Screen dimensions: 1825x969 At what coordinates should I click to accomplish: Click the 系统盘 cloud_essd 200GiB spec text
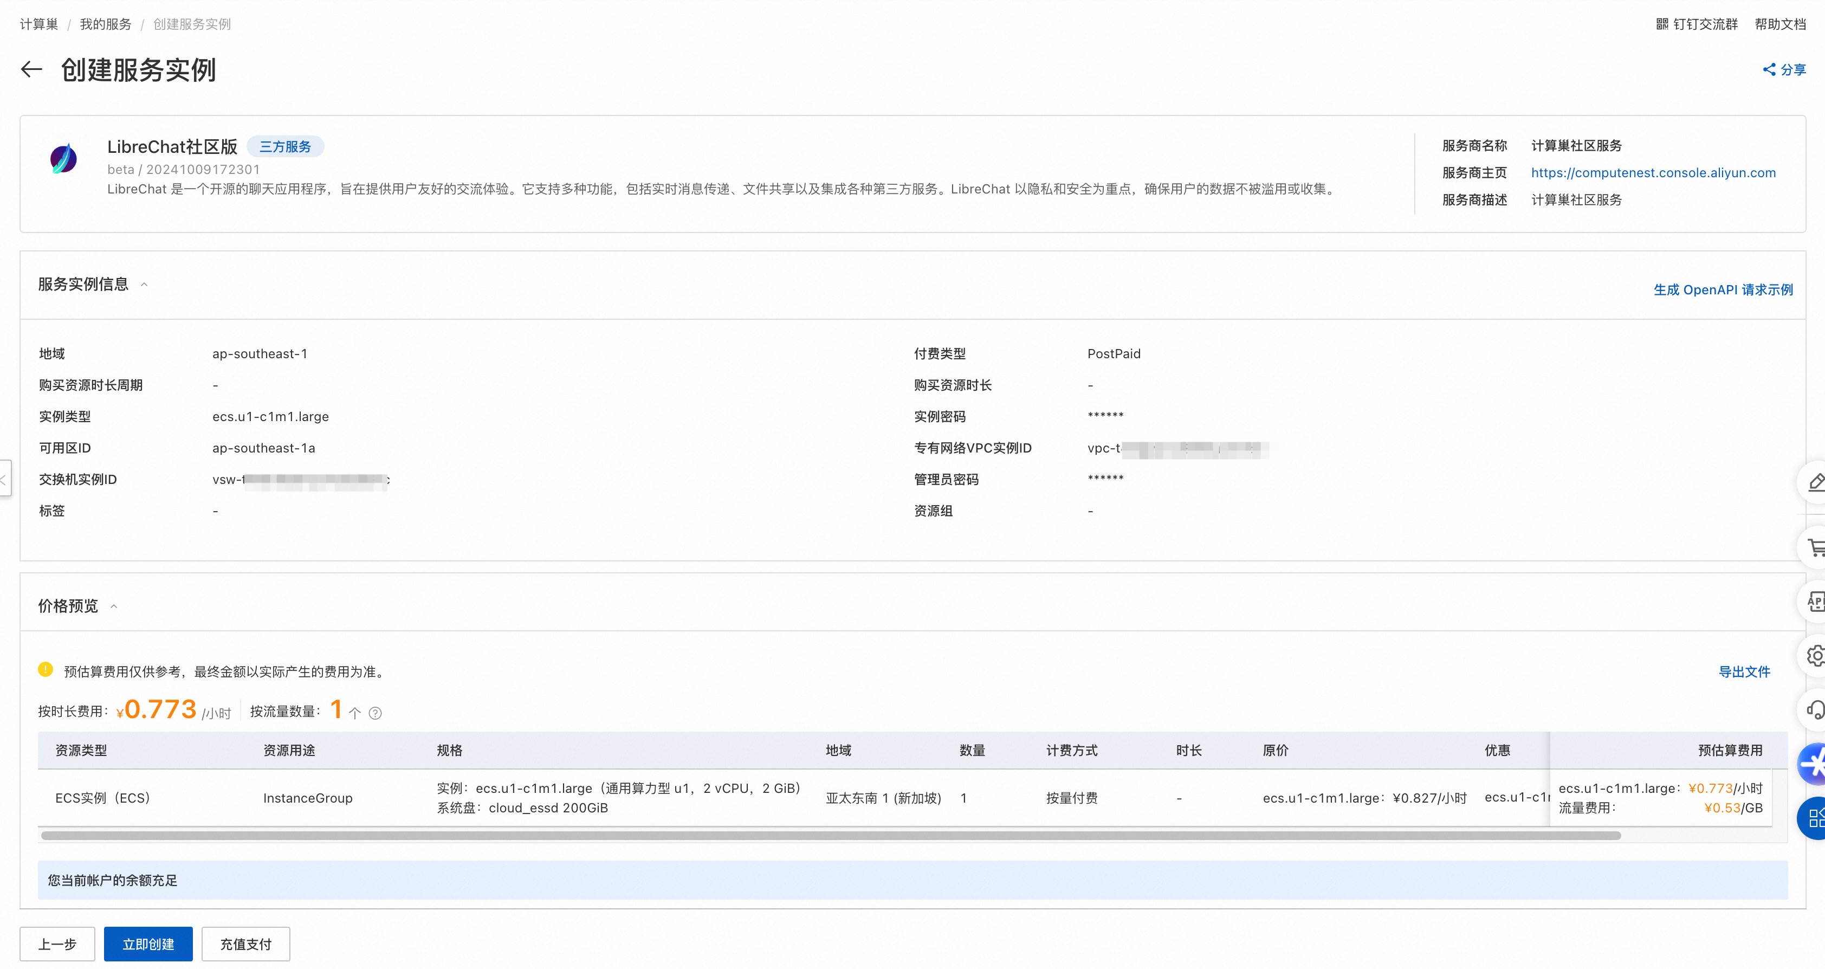tap(522, 807)
